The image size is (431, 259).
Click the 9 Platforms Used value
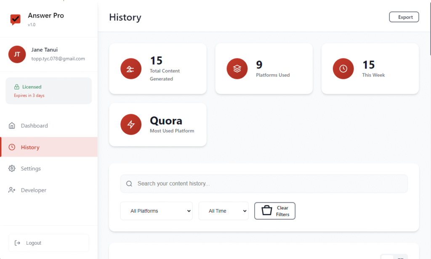point(259,65)
